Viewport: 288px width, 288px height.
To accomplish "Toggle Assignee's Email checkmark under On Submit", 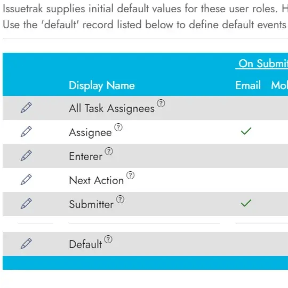I will (246, 131).
